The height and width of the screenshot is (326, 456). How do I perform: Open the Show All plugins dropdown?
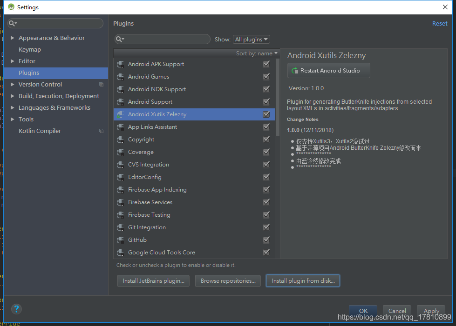click(251, 39)
